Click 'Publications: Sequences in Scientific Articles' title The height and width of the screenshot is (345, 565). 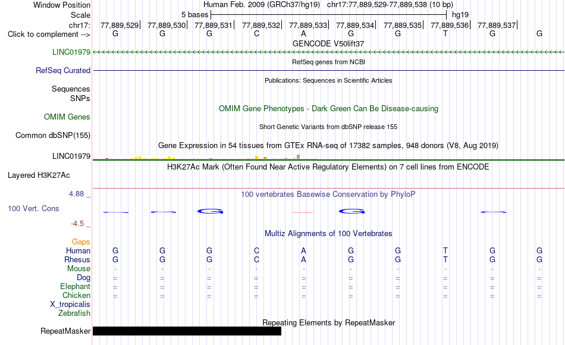(x=328, y=80)
